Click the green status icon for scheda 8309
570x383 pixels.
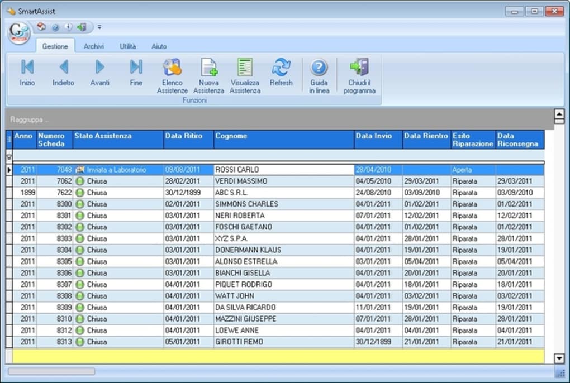pyautogui.click(x=80, y=308)
